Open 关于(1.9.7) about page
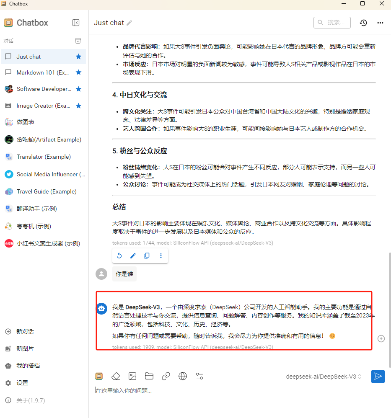 point(43,400)
